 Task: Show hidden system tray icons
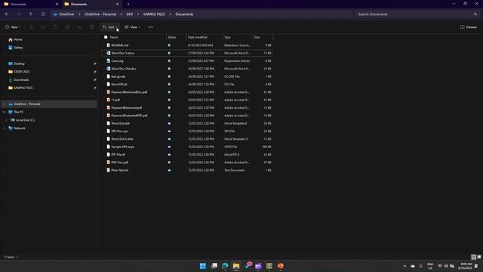tap(405, 266)
